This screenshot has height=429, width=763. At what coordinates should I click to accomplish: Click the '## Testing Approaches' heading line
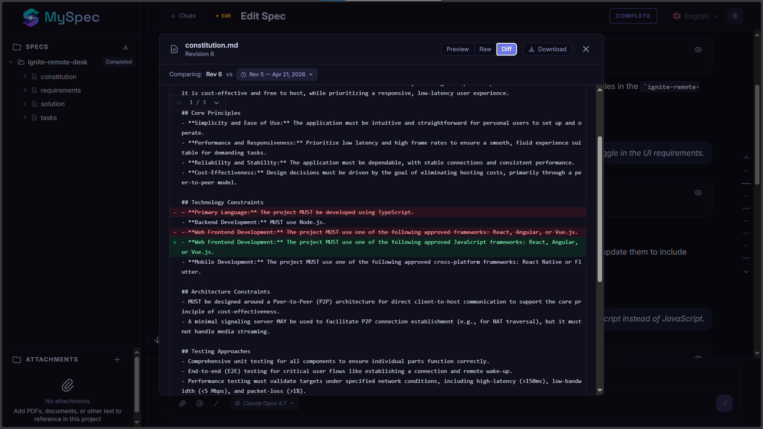(x=216, y=351)
